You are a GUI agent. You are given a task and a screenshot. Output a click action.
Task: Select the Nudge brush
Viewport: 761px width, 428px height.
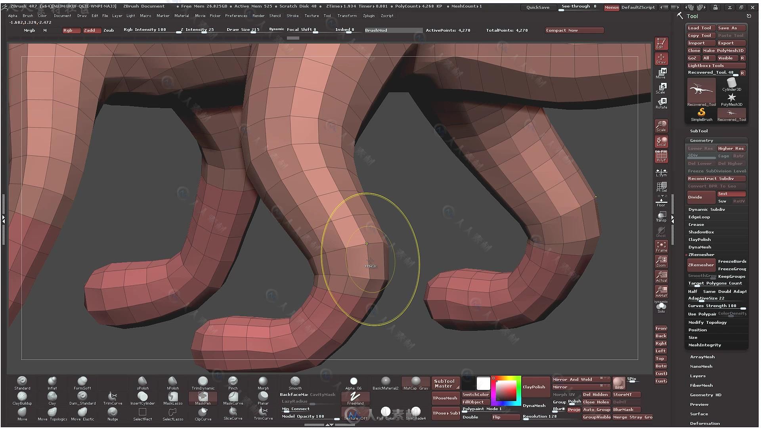pos(113,414)
